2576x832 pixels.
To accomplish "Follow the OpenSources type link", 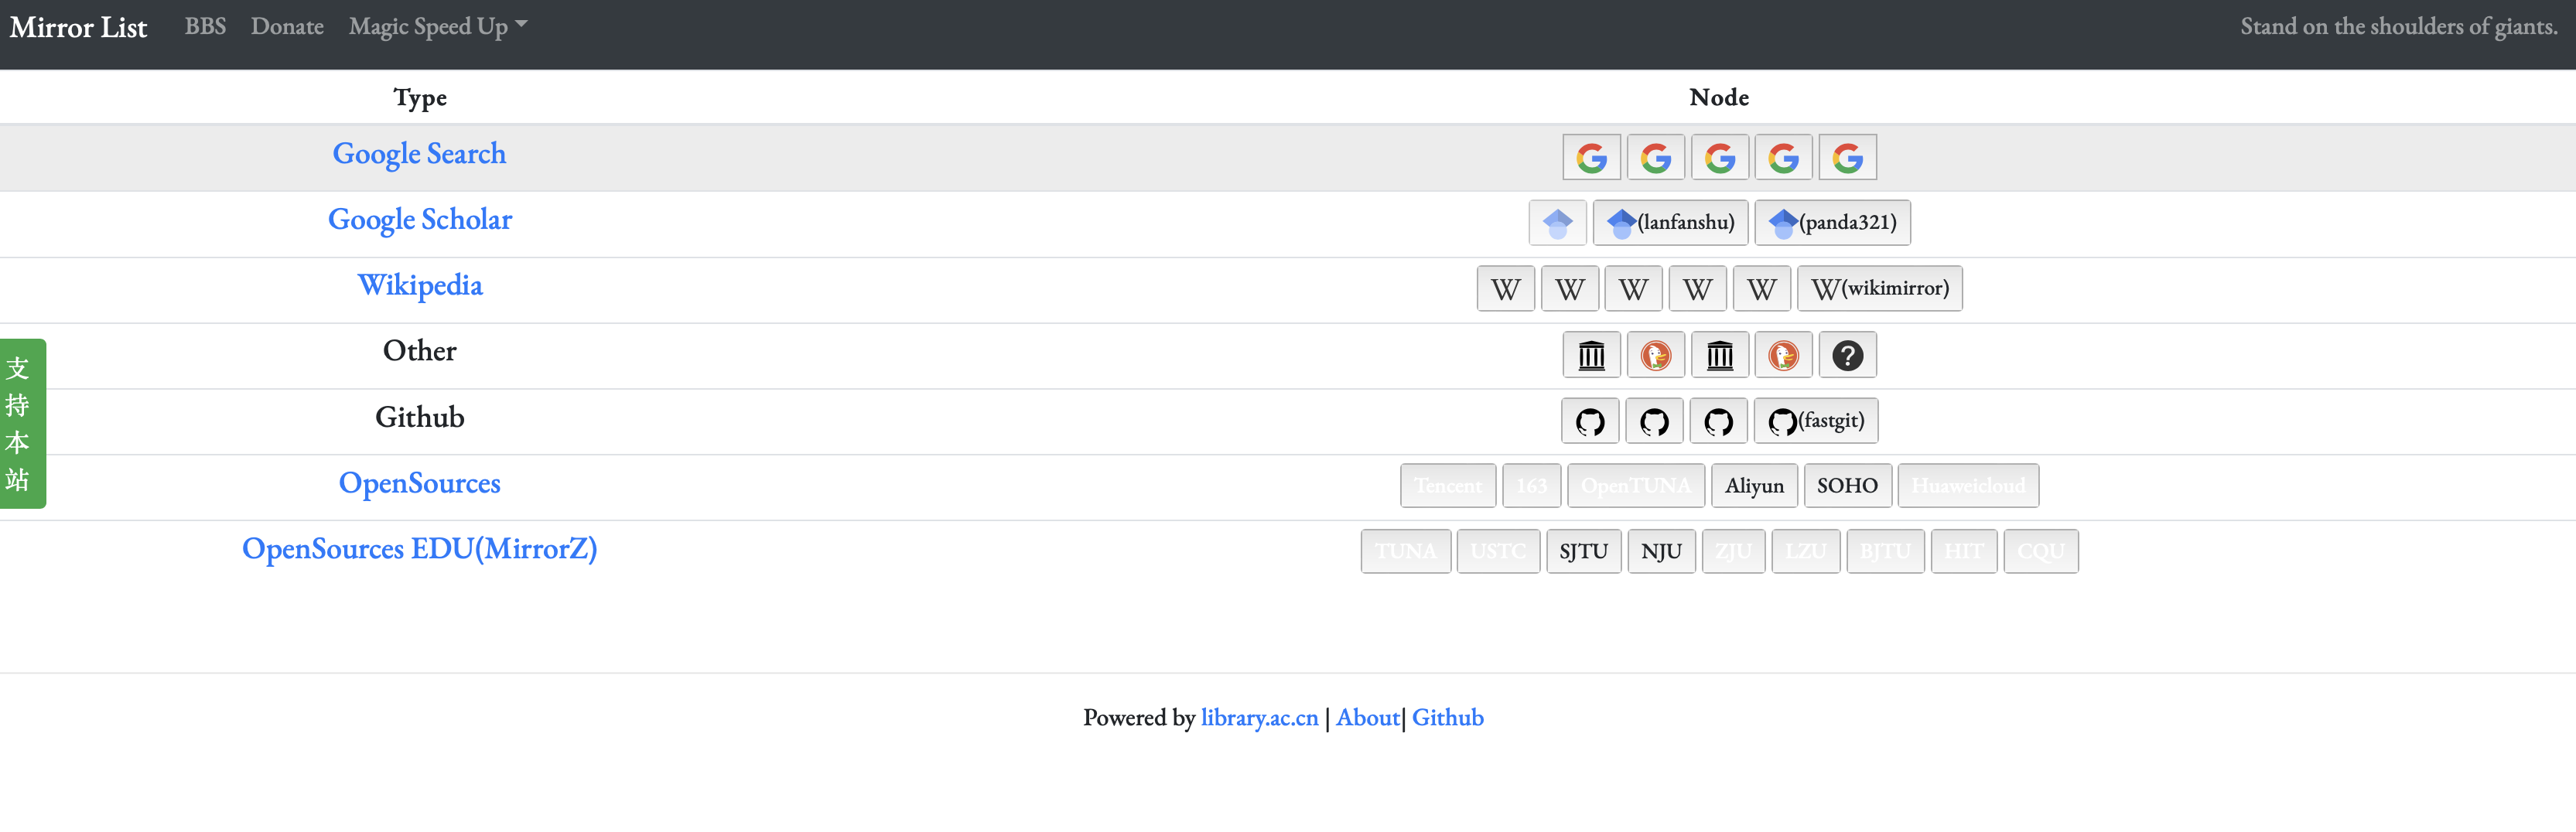I will click(x=419, y=483).
